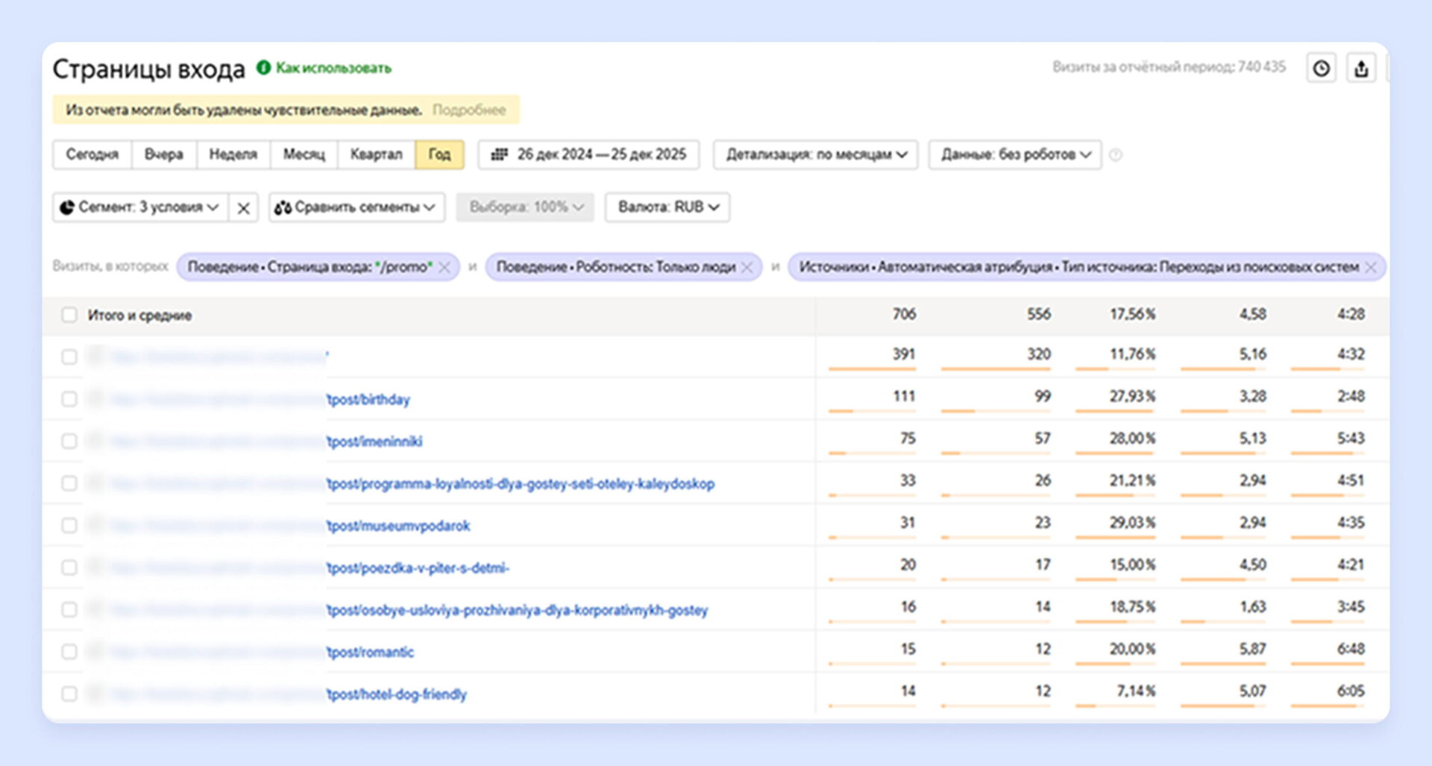The height and width of the screenshot is (766, 1432).
Task: Open the 'Валюта: RUB' currency dropdown
Action: point(668,207)
